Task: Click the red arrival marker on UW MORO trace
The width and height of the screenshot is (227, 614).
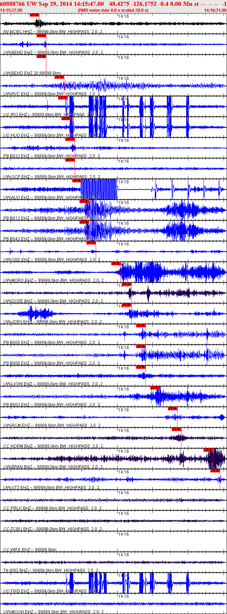Action: point(116,263)
